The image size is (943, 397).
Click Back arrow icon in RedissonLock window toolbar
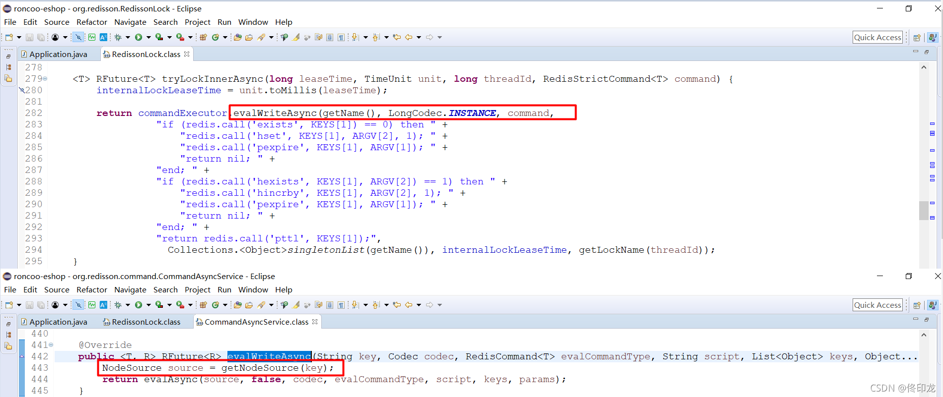[408, 37]
